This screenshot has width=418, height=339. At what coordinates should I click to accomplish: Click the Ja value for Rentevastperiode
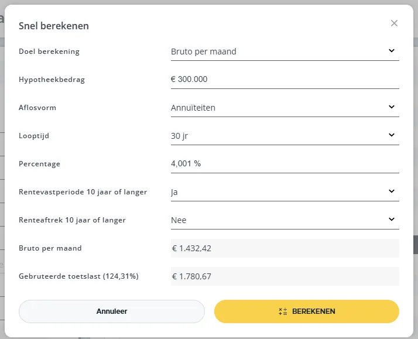tap(174, 192)
